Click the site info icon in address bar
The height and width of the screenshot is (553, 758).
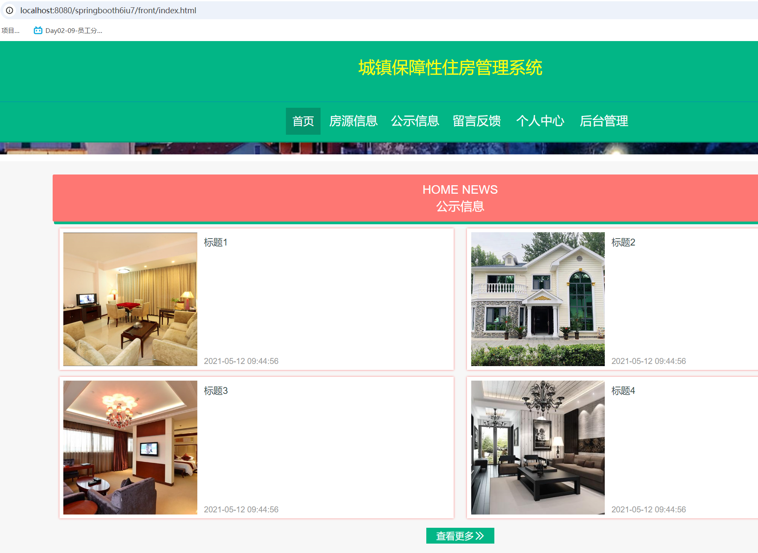tap(9, 10)
